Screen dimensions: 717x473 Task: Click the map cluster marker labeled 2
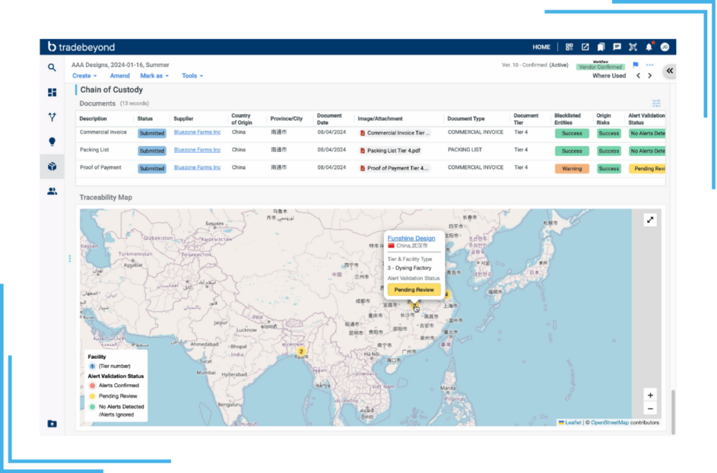(302, 351)
